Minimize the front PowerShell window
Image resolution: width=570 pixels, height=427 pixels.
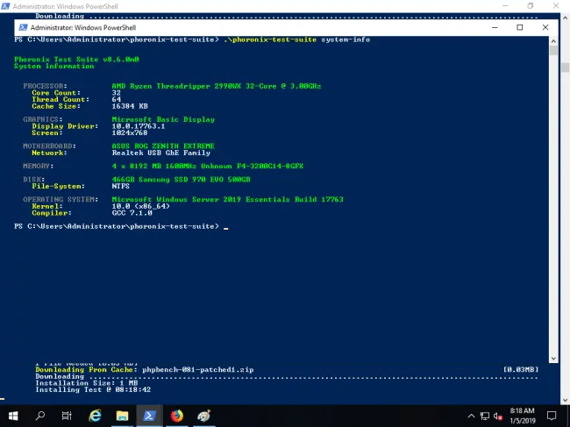tap(495, 27)
